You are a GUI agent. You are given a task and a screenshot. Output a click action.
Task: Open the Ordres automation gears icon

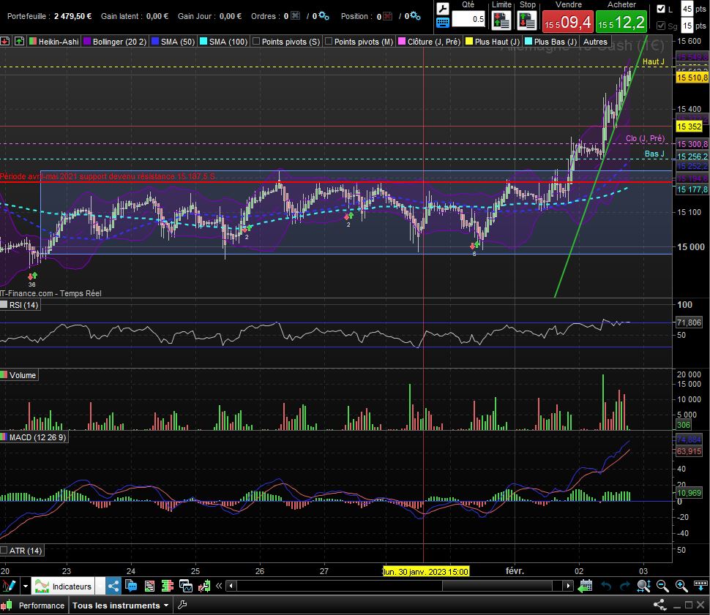tap(324, 16)
